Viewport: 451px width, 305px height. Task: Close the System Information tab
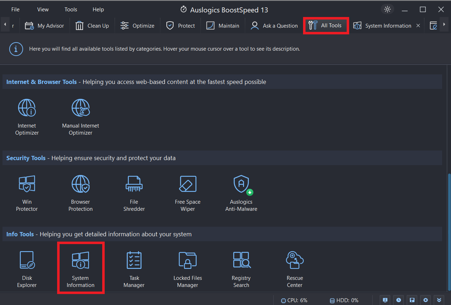(418, 26)
